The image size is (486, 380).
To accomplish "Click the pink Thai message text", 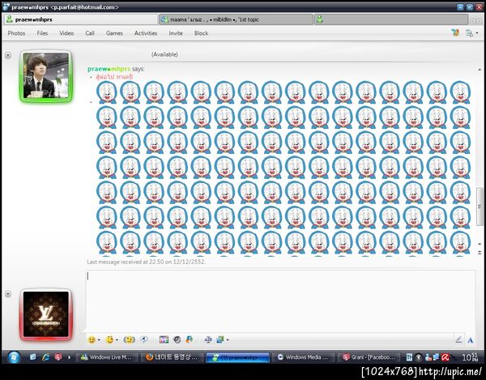I will (114, 76).
